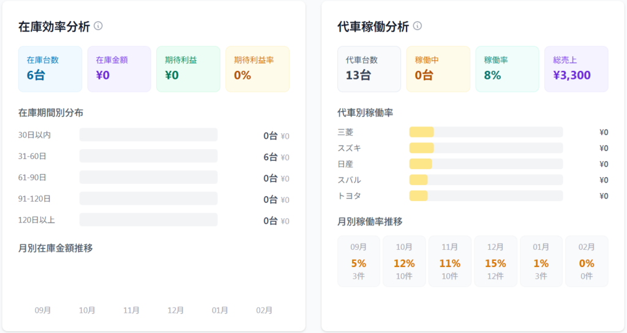This screenshot has height=333, width=627.
Task: Click the 三菱 utilization bar
Action: 486,132
